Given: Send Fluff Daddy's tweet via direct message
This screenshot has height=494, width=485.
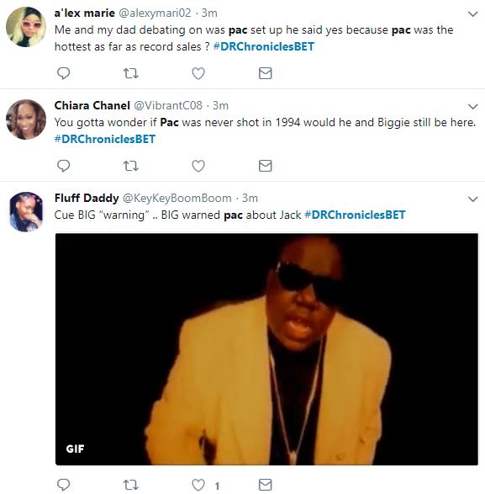Looking at the screenshot, I should pos(266,485).
